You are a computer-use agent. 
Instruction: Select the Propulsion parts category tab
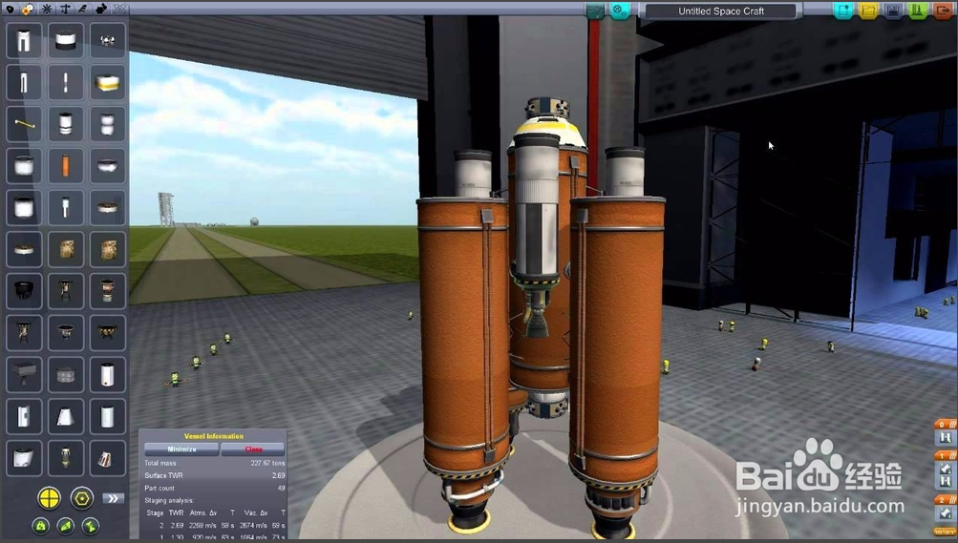pos(28,9)
